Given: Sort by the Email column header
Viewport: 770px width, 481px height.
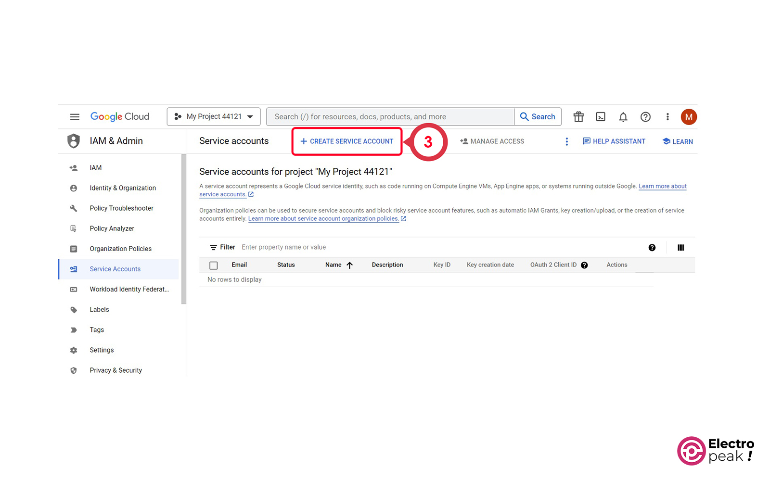Looking at the screenshot, I should (239, 265).
